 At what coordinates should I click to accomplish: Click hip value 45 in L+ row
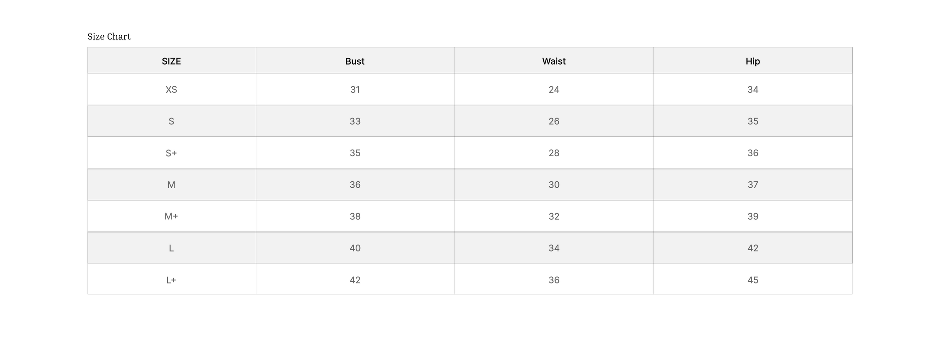pos(753,280)
